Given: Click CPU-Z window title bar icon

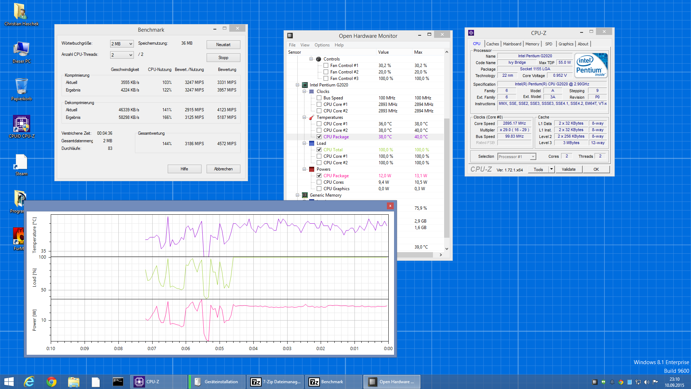Looking at the screenshot, I should coord(471,33).
